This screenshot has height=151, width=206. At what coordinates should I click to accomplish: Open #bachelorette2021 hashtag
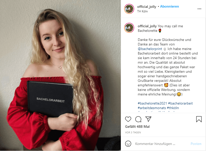(152, 103)
